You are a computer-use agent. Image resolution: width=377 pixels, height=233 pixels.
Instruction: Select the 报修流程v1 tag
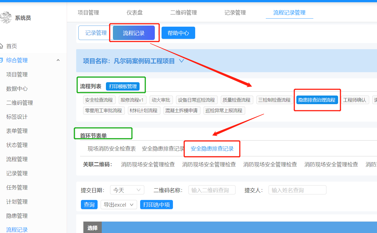pos(133,100)
